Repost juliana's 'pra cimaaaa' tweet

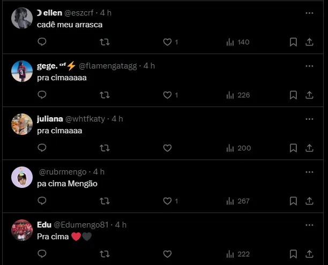point(105,148)
